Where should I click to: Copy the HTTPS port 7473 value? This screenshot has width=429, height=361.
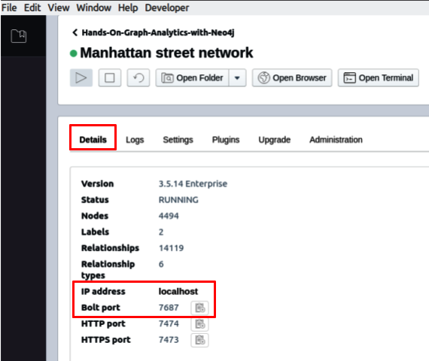click(199, 340)
